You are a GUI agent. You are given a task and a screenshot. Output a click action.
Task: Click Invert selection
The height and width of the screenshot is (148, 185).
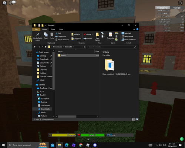click(128, 40)
